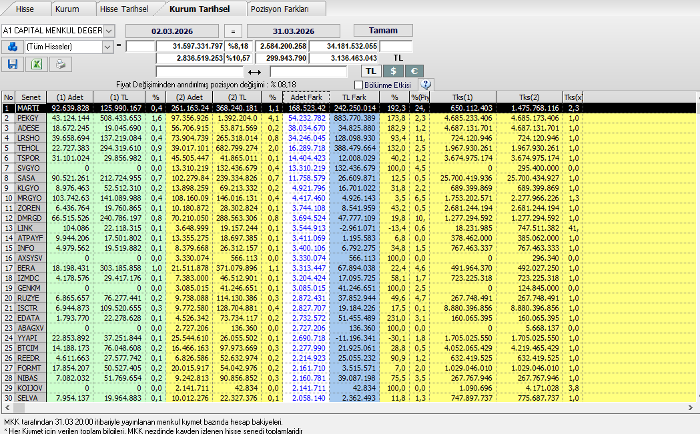Screen dimensions: 700x434
Task: Export table with the Excel icon
Action: coord(37,64)
